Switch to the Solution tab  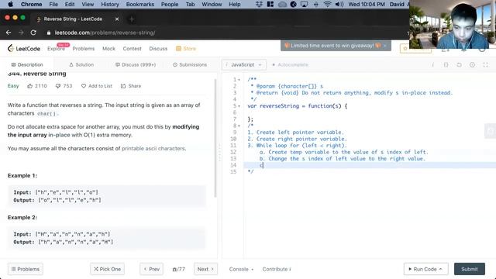click(x=81, y=64)
